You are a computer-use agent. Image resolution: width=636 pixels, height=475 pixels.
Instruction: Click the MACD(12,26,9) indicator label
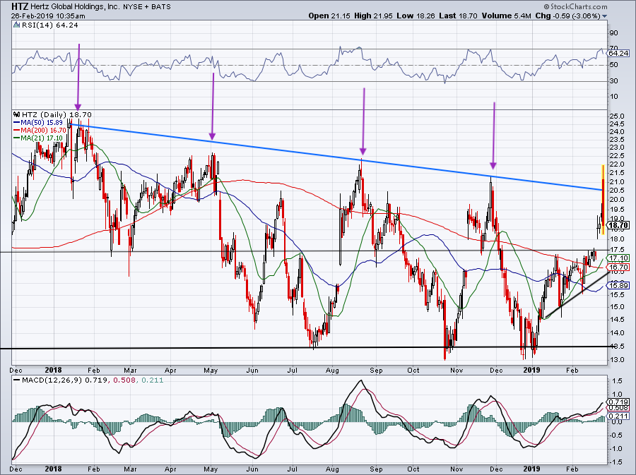click(53, 380)
